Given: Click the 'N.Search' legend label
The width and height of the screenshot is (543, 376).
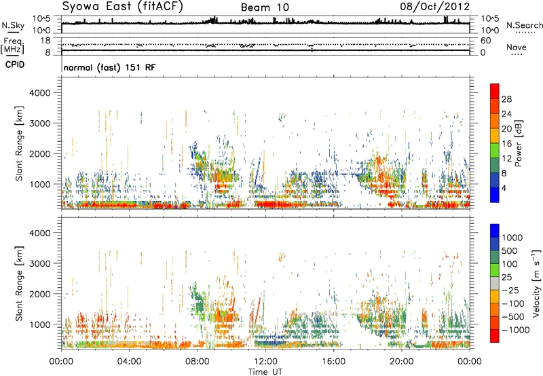Looking at the screenshot, I should (x=525, y=25).
